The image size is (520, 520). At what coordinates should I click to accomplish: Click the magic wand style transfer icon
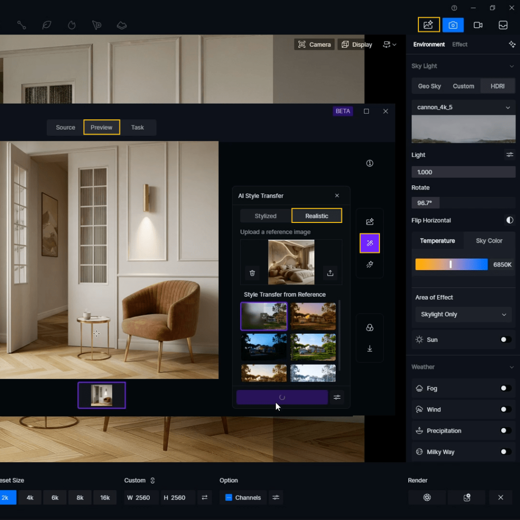click(x=370, y=243)
